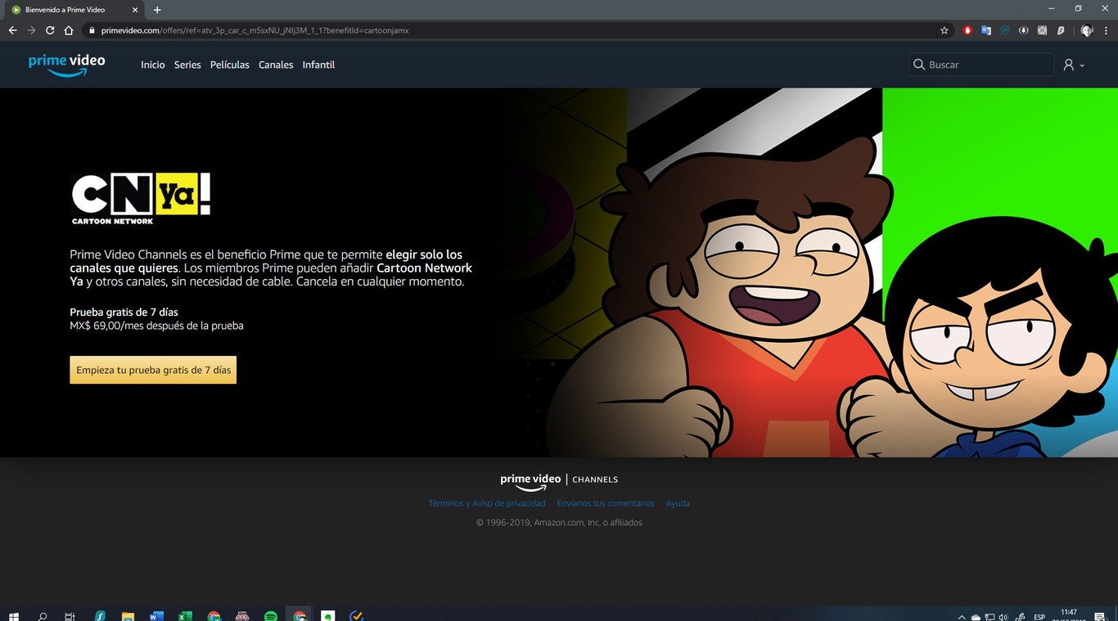This screenshot has height=621, width=1118.
Task: Click the browser forward arrow
Action: click(31, 30)
